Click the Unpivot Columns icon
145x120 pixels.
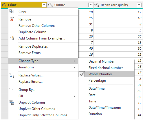pyautogui.click(x=12, y=102)
